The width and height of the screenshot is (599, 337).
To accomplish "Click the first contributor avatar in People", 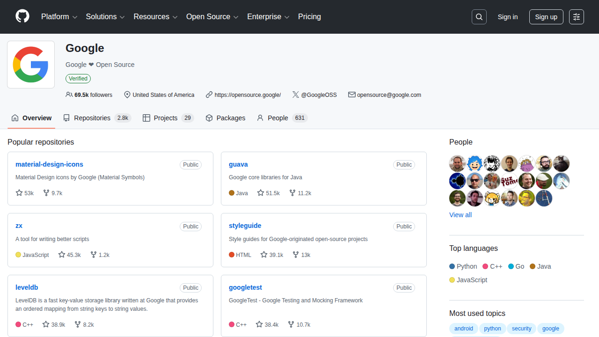I will click(457, 163).
